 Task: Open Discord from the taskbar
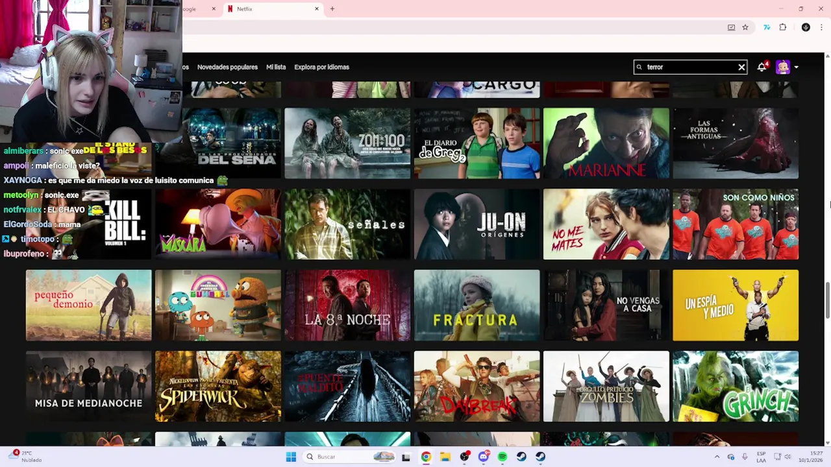[483, 457]
